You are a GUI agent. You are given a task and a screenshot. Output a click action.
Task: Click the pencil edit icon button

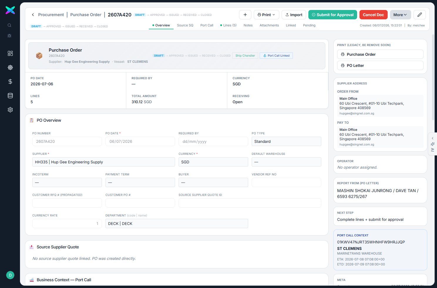[420, 15]
